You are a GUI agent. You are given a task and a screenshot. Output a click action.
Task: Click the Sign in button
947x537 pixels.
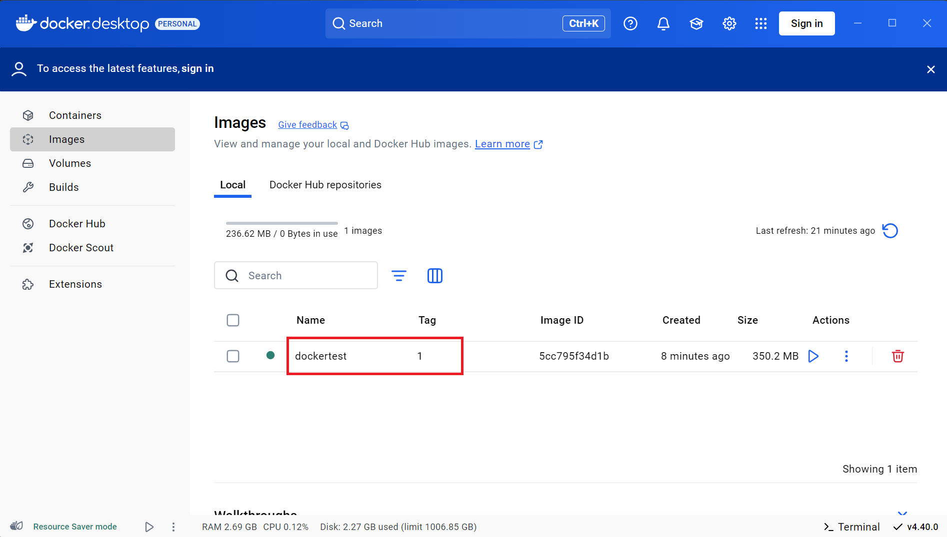806,23
